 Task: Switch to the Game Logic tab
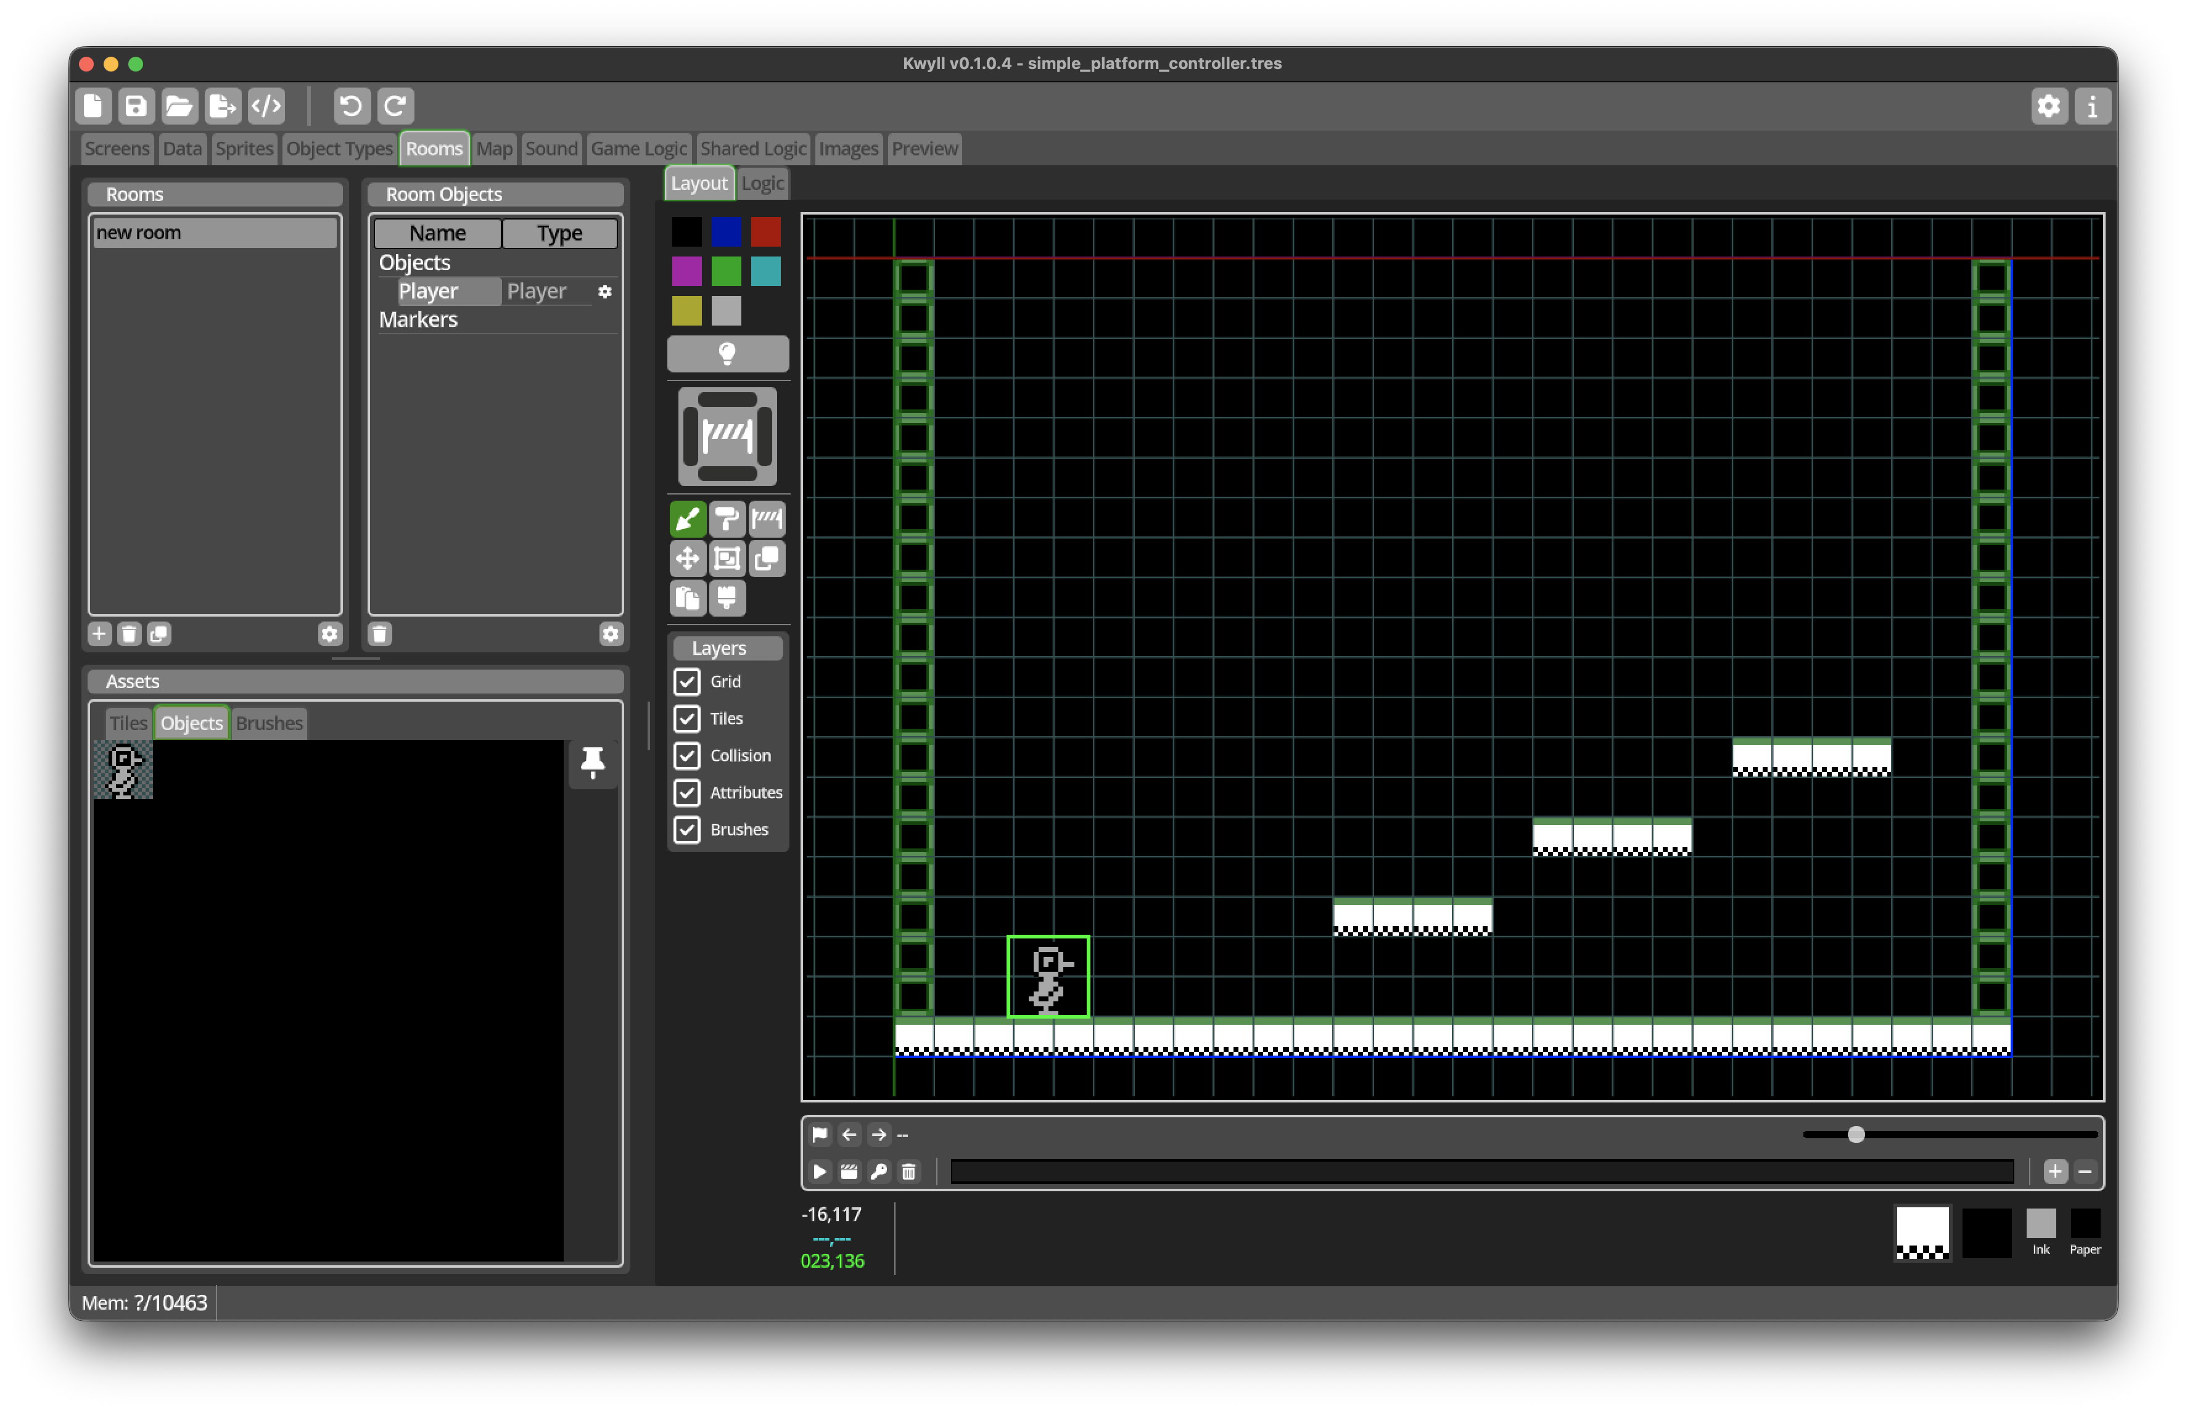[x=638, y=149]
